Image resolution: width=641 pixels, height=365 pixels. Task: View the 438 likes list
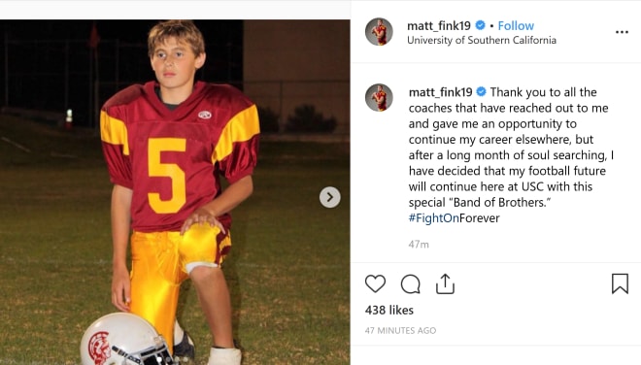click(x=389, y=311)
